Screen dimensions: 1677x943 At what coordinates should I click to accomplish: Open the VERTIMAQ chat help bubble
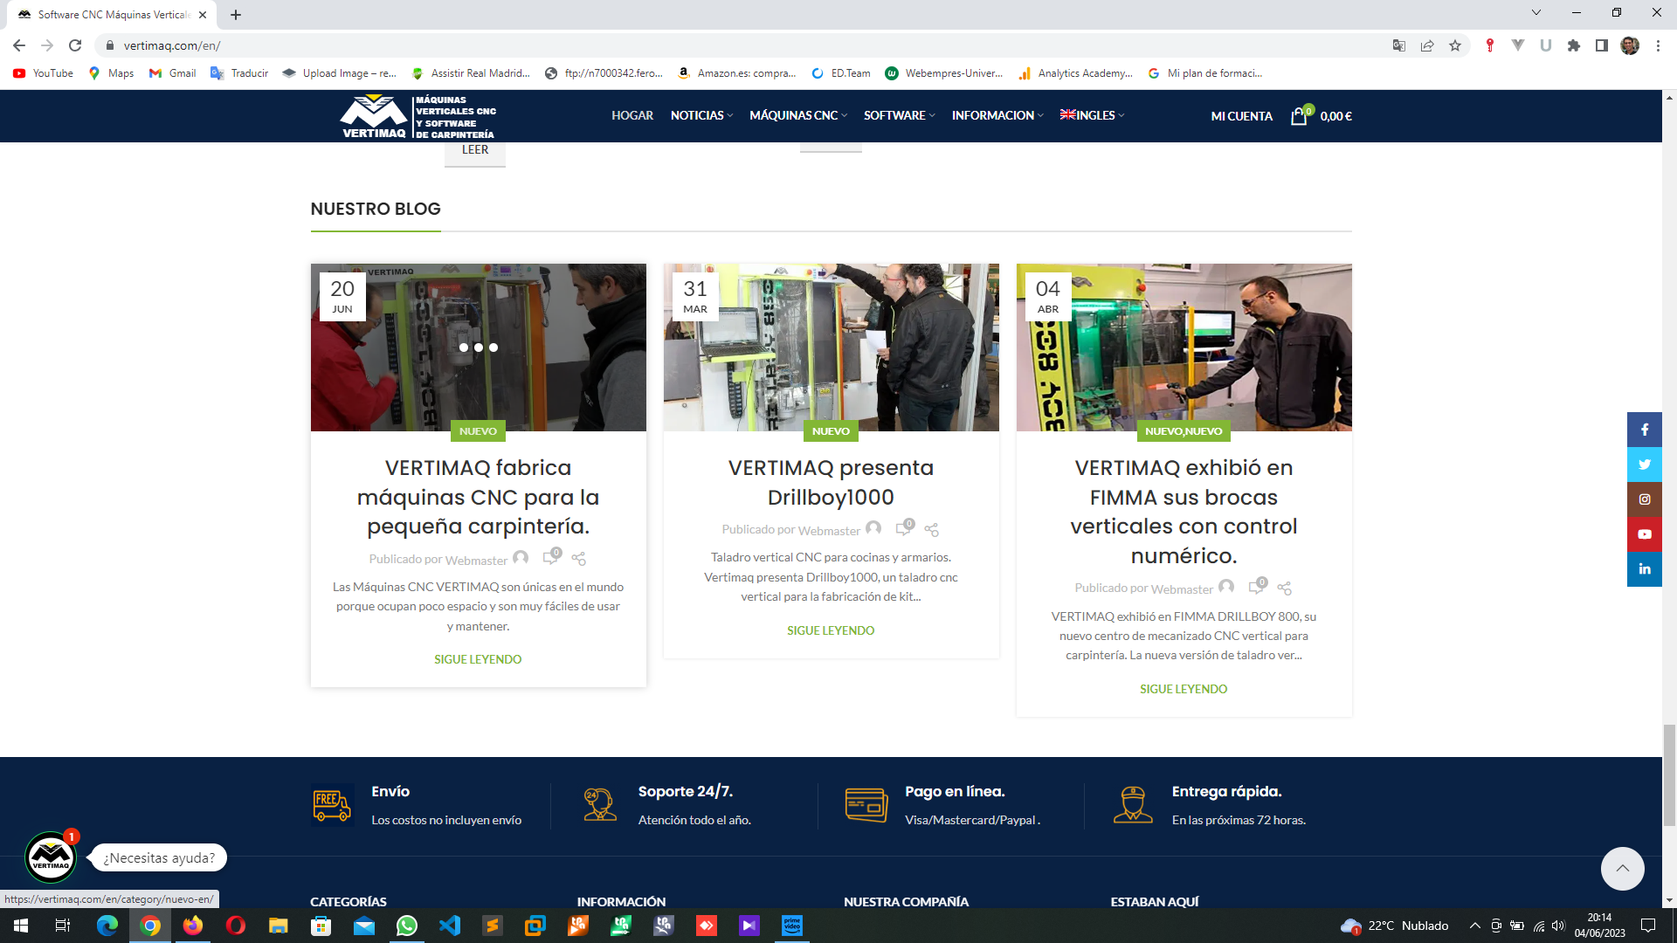51,857
